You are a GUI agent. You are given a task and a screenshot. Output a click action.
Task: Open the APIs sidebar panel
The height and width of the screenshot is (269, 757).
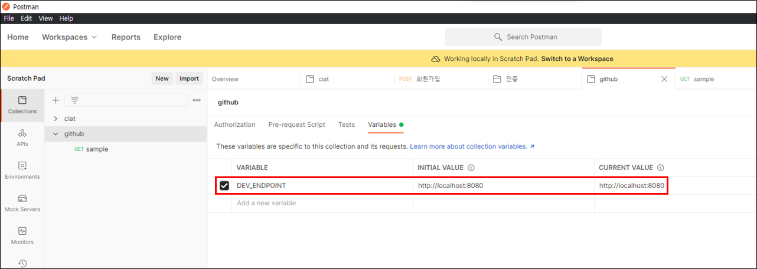point(22,138)
